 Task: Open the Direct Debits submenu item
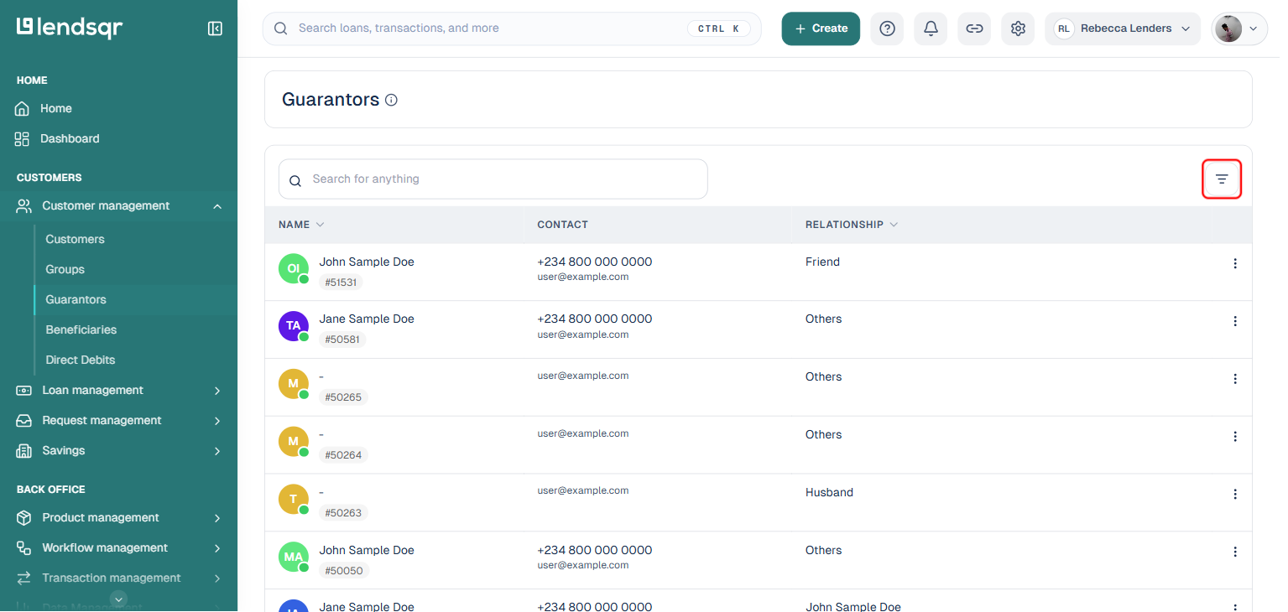pyautogui.click(x=80, y=360)
